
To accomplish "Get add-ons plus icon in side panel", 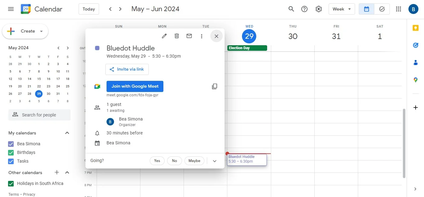I will pos(416,107).
